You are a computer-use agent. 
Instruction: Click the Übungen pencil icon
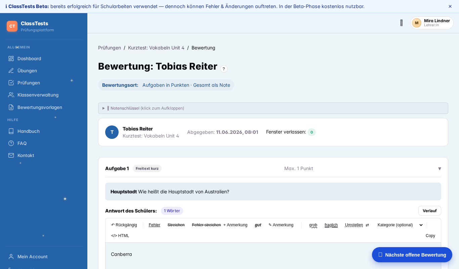(11, 71)
